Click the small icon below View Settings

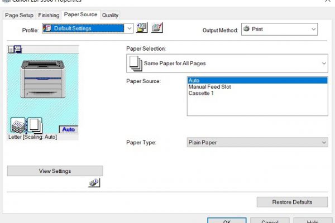coord(94,183)
